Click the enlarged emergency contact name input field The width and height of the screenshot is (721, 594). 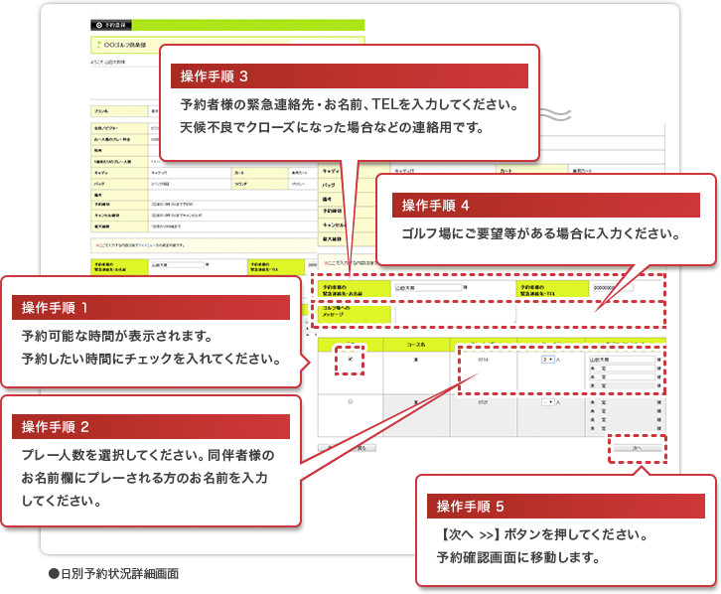(428, 288)
